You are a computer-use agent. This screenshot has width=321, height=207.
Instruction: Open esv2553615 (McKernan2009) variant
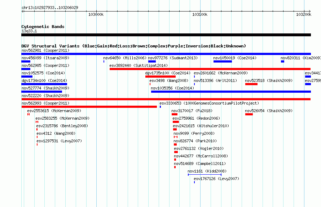(54, 111)
